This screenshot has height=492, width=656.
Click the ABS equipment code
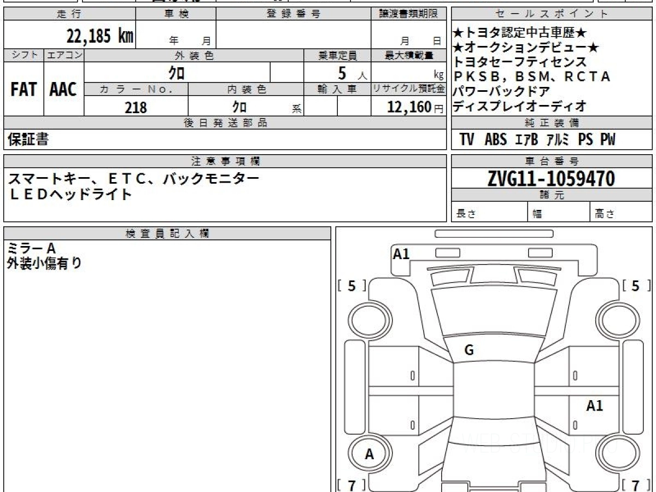pyautogui.click(x=496, y=140)
